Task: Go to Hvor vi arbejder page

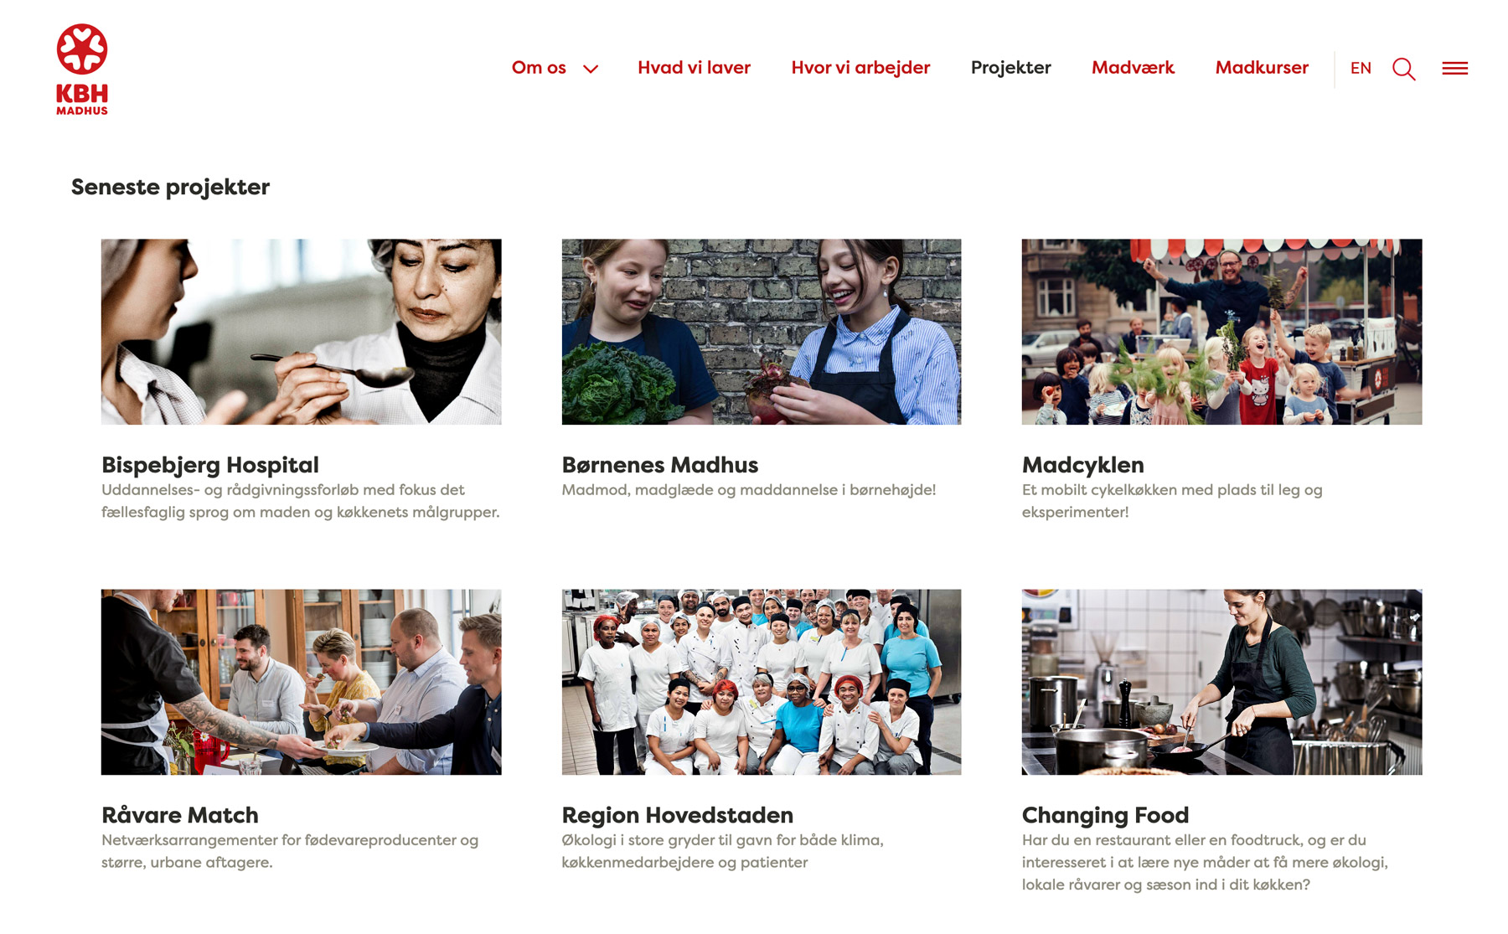Action: tap(860, 68)
